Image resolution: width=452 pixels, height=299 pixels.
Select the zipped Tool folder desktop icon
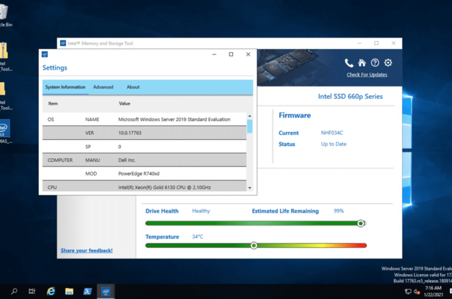click(5, 57)
